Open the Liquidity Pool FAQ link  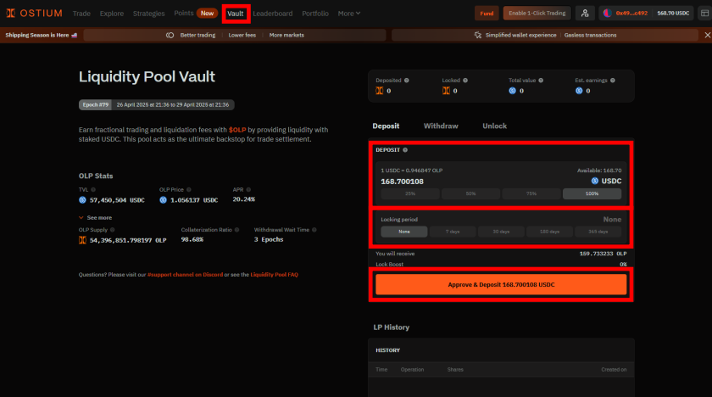coord(275,275)
